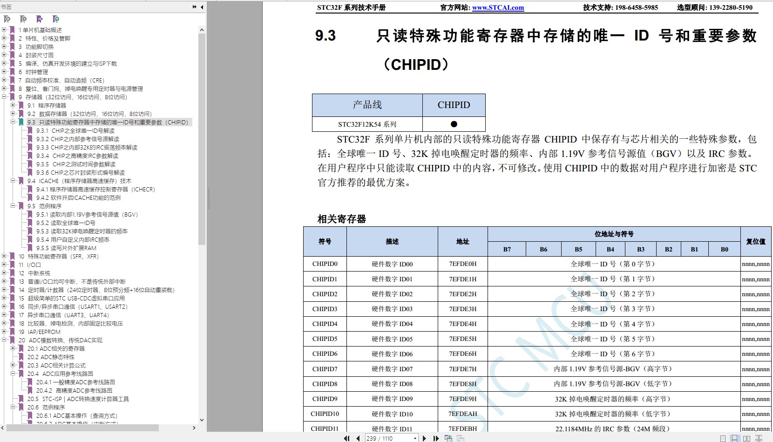Go to next page arrow
The width and height of the screenshot is (773, 442).
pyautogui.click(x=424, y=438)
